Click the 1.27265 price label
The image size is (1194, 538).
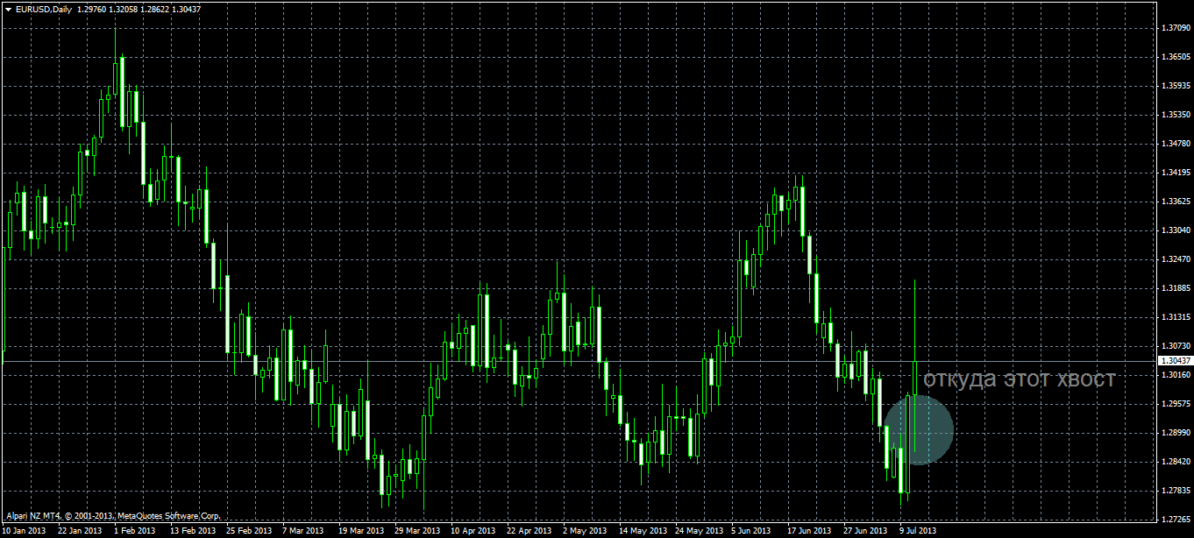pyautogui.click(x=1175, y=520)
